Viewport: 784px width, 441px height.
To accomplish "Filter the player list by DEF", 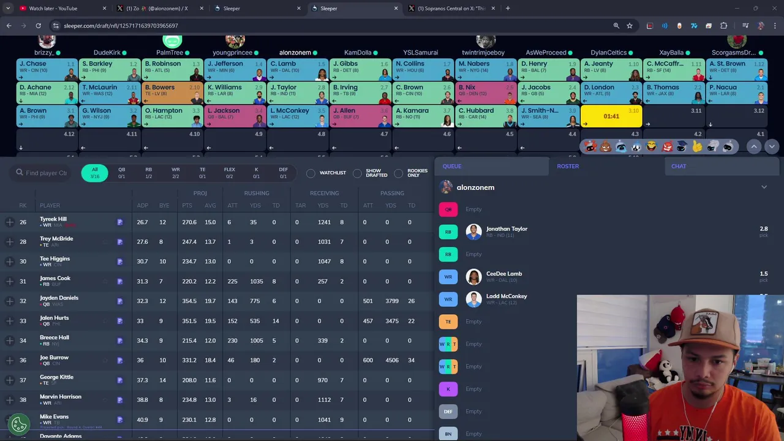I will [x=283, y=173].
